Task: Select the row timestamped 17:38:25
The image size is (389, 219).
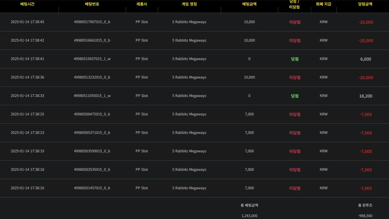Action: [194, 114]
